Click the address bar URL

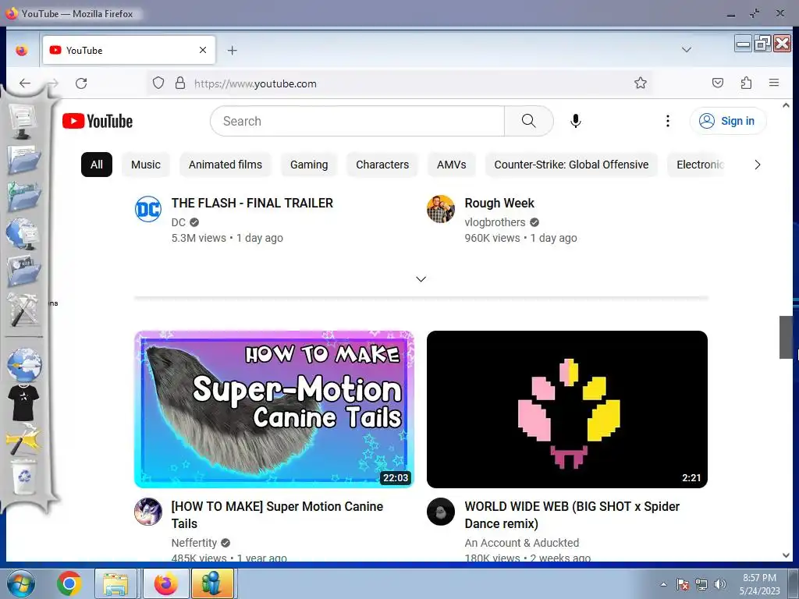tap(255, 83)
